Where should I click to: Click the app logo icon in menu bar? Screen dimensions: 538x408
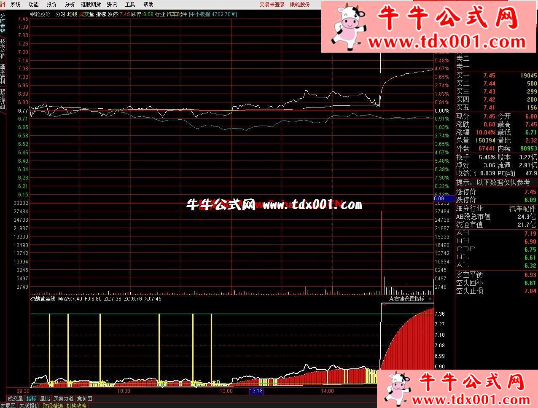3,4
